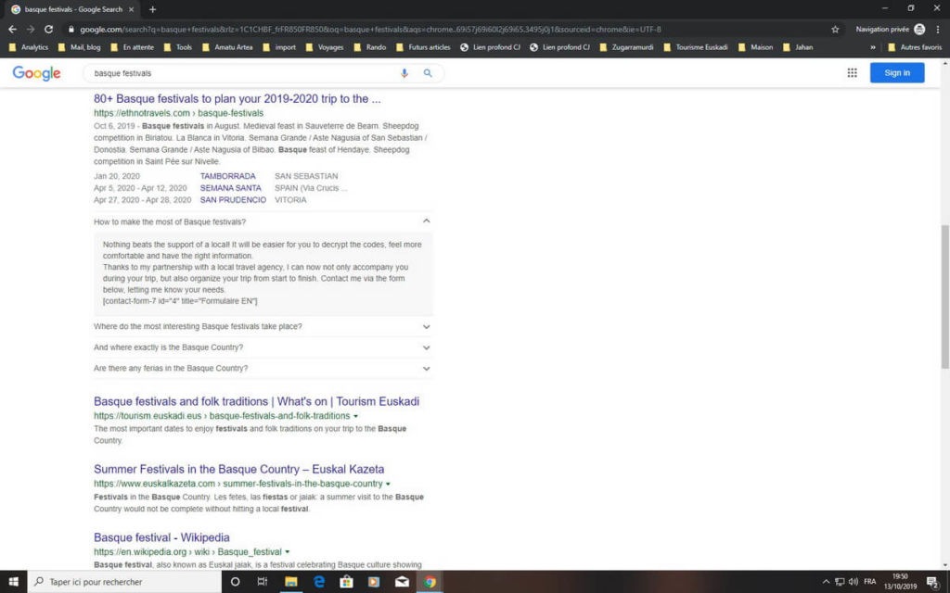950x593 pixels.
Task: Show more bookmarks with double chevron
Action: coord(872,47)
